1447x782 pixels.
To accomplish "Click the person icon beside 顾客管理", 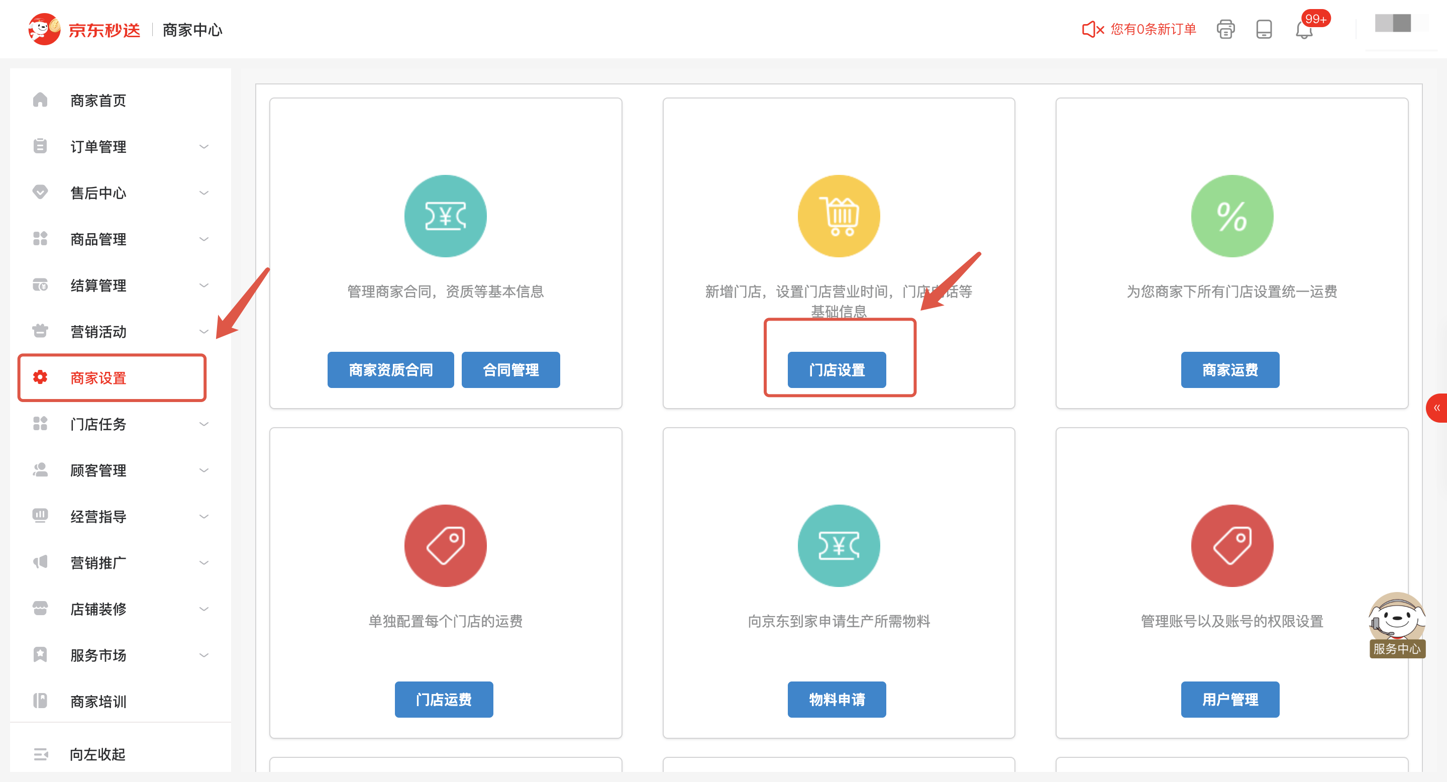I will coord(40,469).
